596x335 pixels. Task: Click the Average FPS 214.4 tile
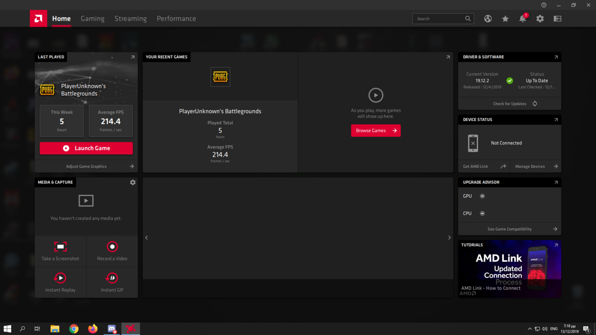110,121
